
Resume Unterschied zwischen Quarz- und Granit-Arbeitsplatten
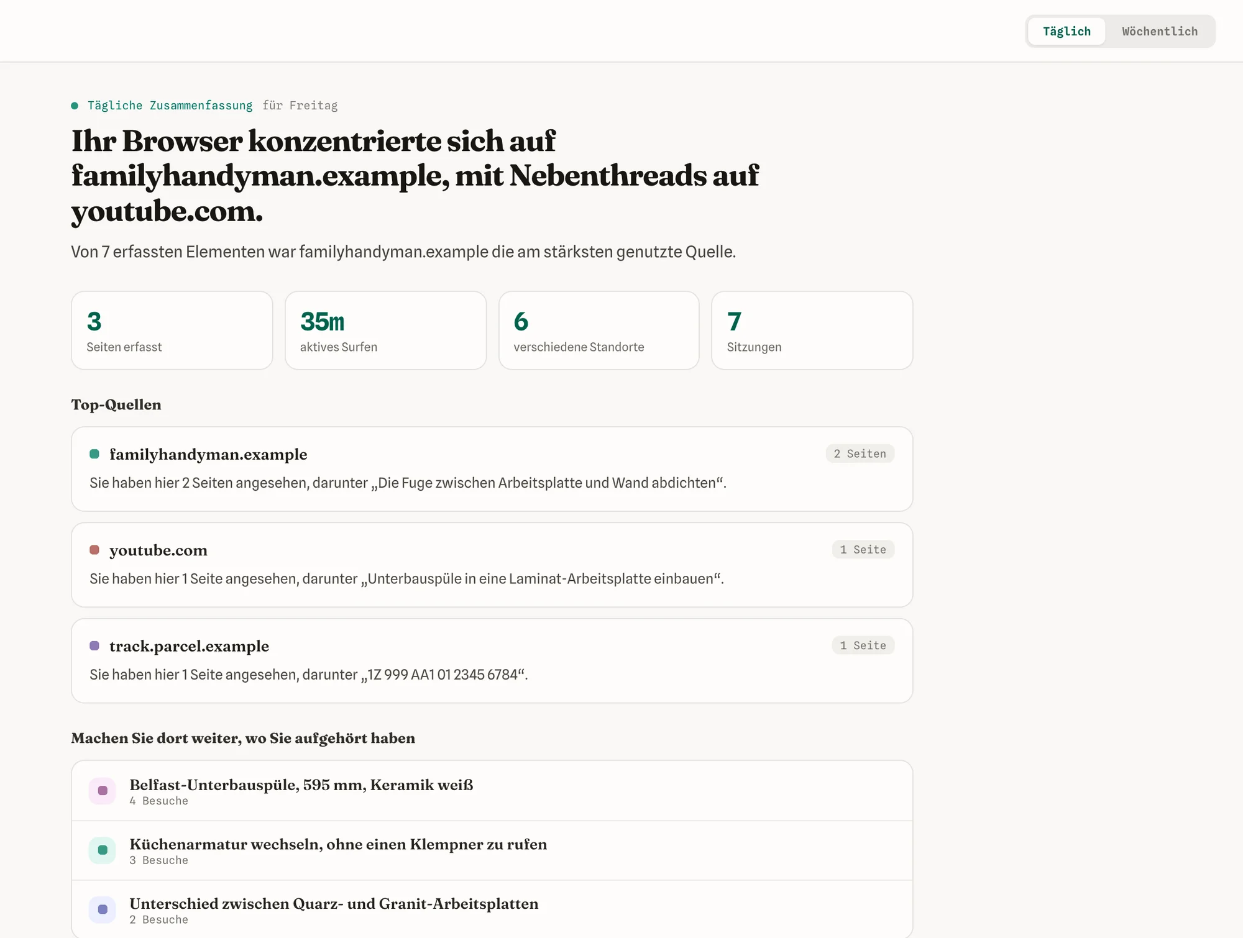click(x=492, y=909)
